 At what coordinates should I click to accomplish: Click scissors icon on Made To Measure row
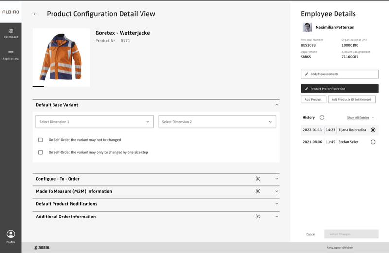coord(258,191)
